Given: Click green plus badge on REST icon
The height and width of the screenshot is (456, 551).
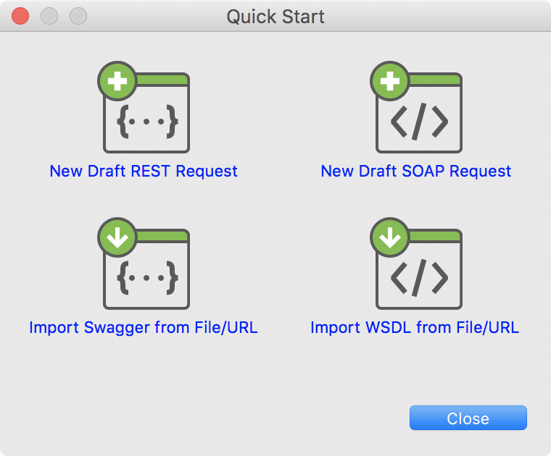Looking at the screenshot, I should click(x=117, y=82).
